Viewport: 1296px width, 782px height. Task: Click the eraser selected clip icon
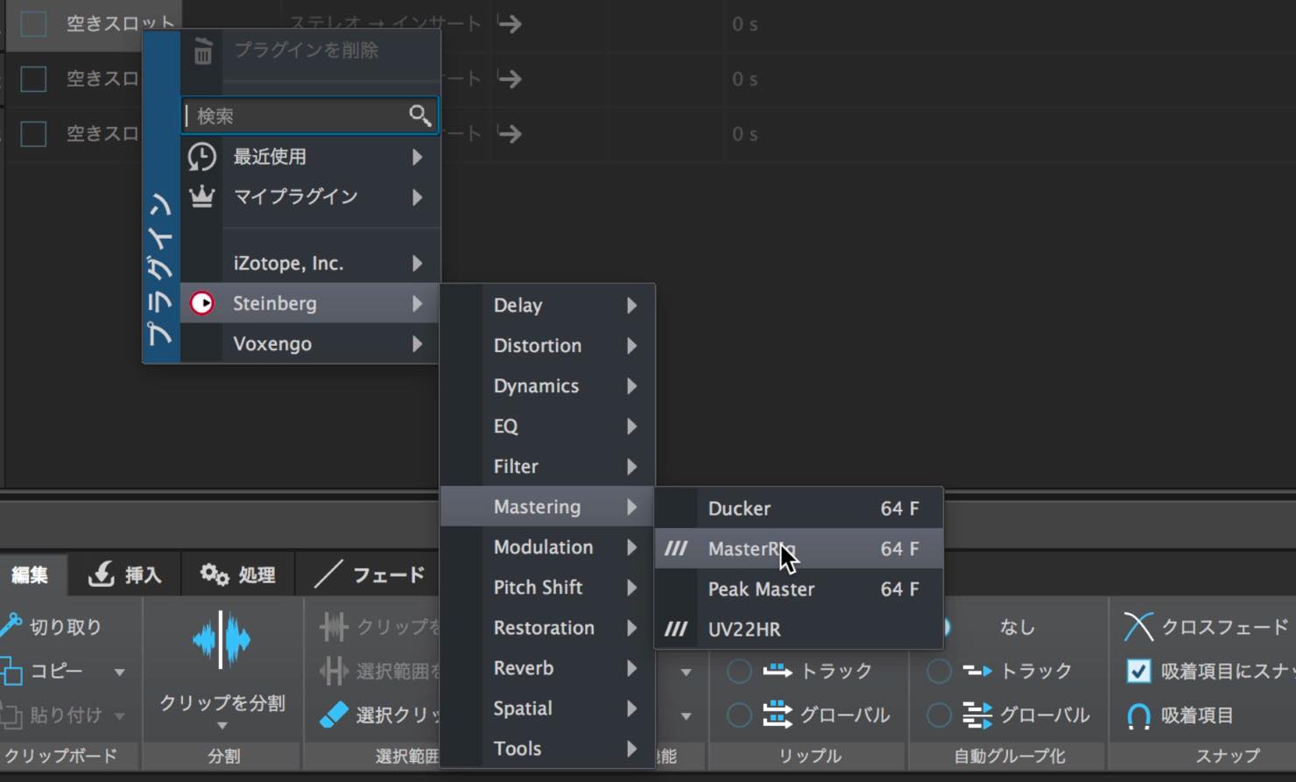[x=334, y=715]
